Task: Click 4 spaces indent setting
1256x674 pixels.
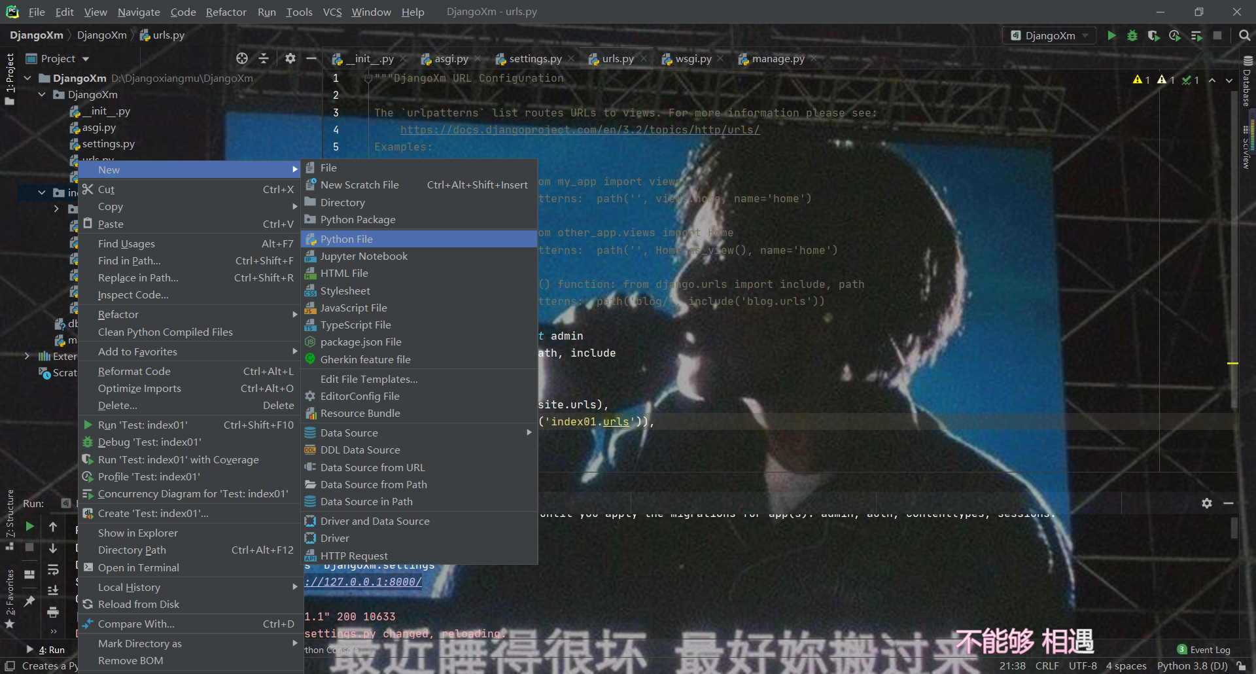Action: point(1126,665)
